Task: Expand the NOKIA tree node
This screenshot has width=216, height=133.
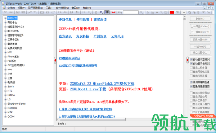Action: pos(5,95)
